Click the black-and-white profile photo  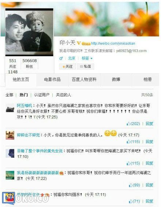pos(29,32)
